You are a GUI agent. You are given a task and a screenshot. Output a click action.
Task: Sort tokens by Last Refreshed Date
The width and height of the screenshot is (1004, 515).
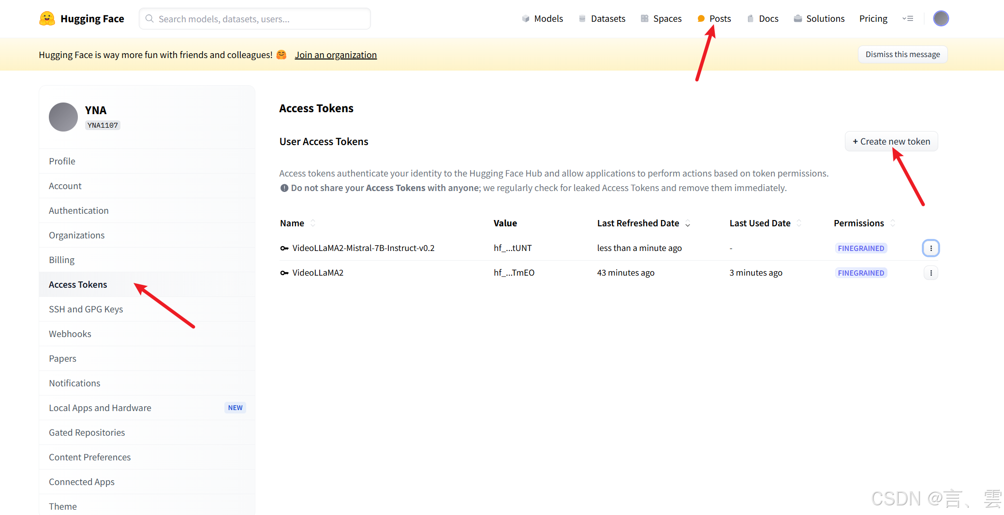(x=688, y=223)
